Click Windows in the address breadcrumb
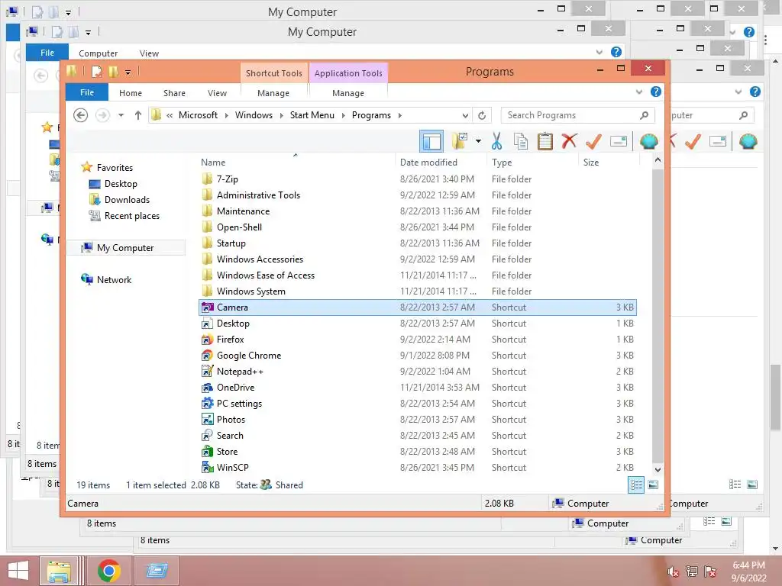Screen dimensions: 782x586 (254, 115)
